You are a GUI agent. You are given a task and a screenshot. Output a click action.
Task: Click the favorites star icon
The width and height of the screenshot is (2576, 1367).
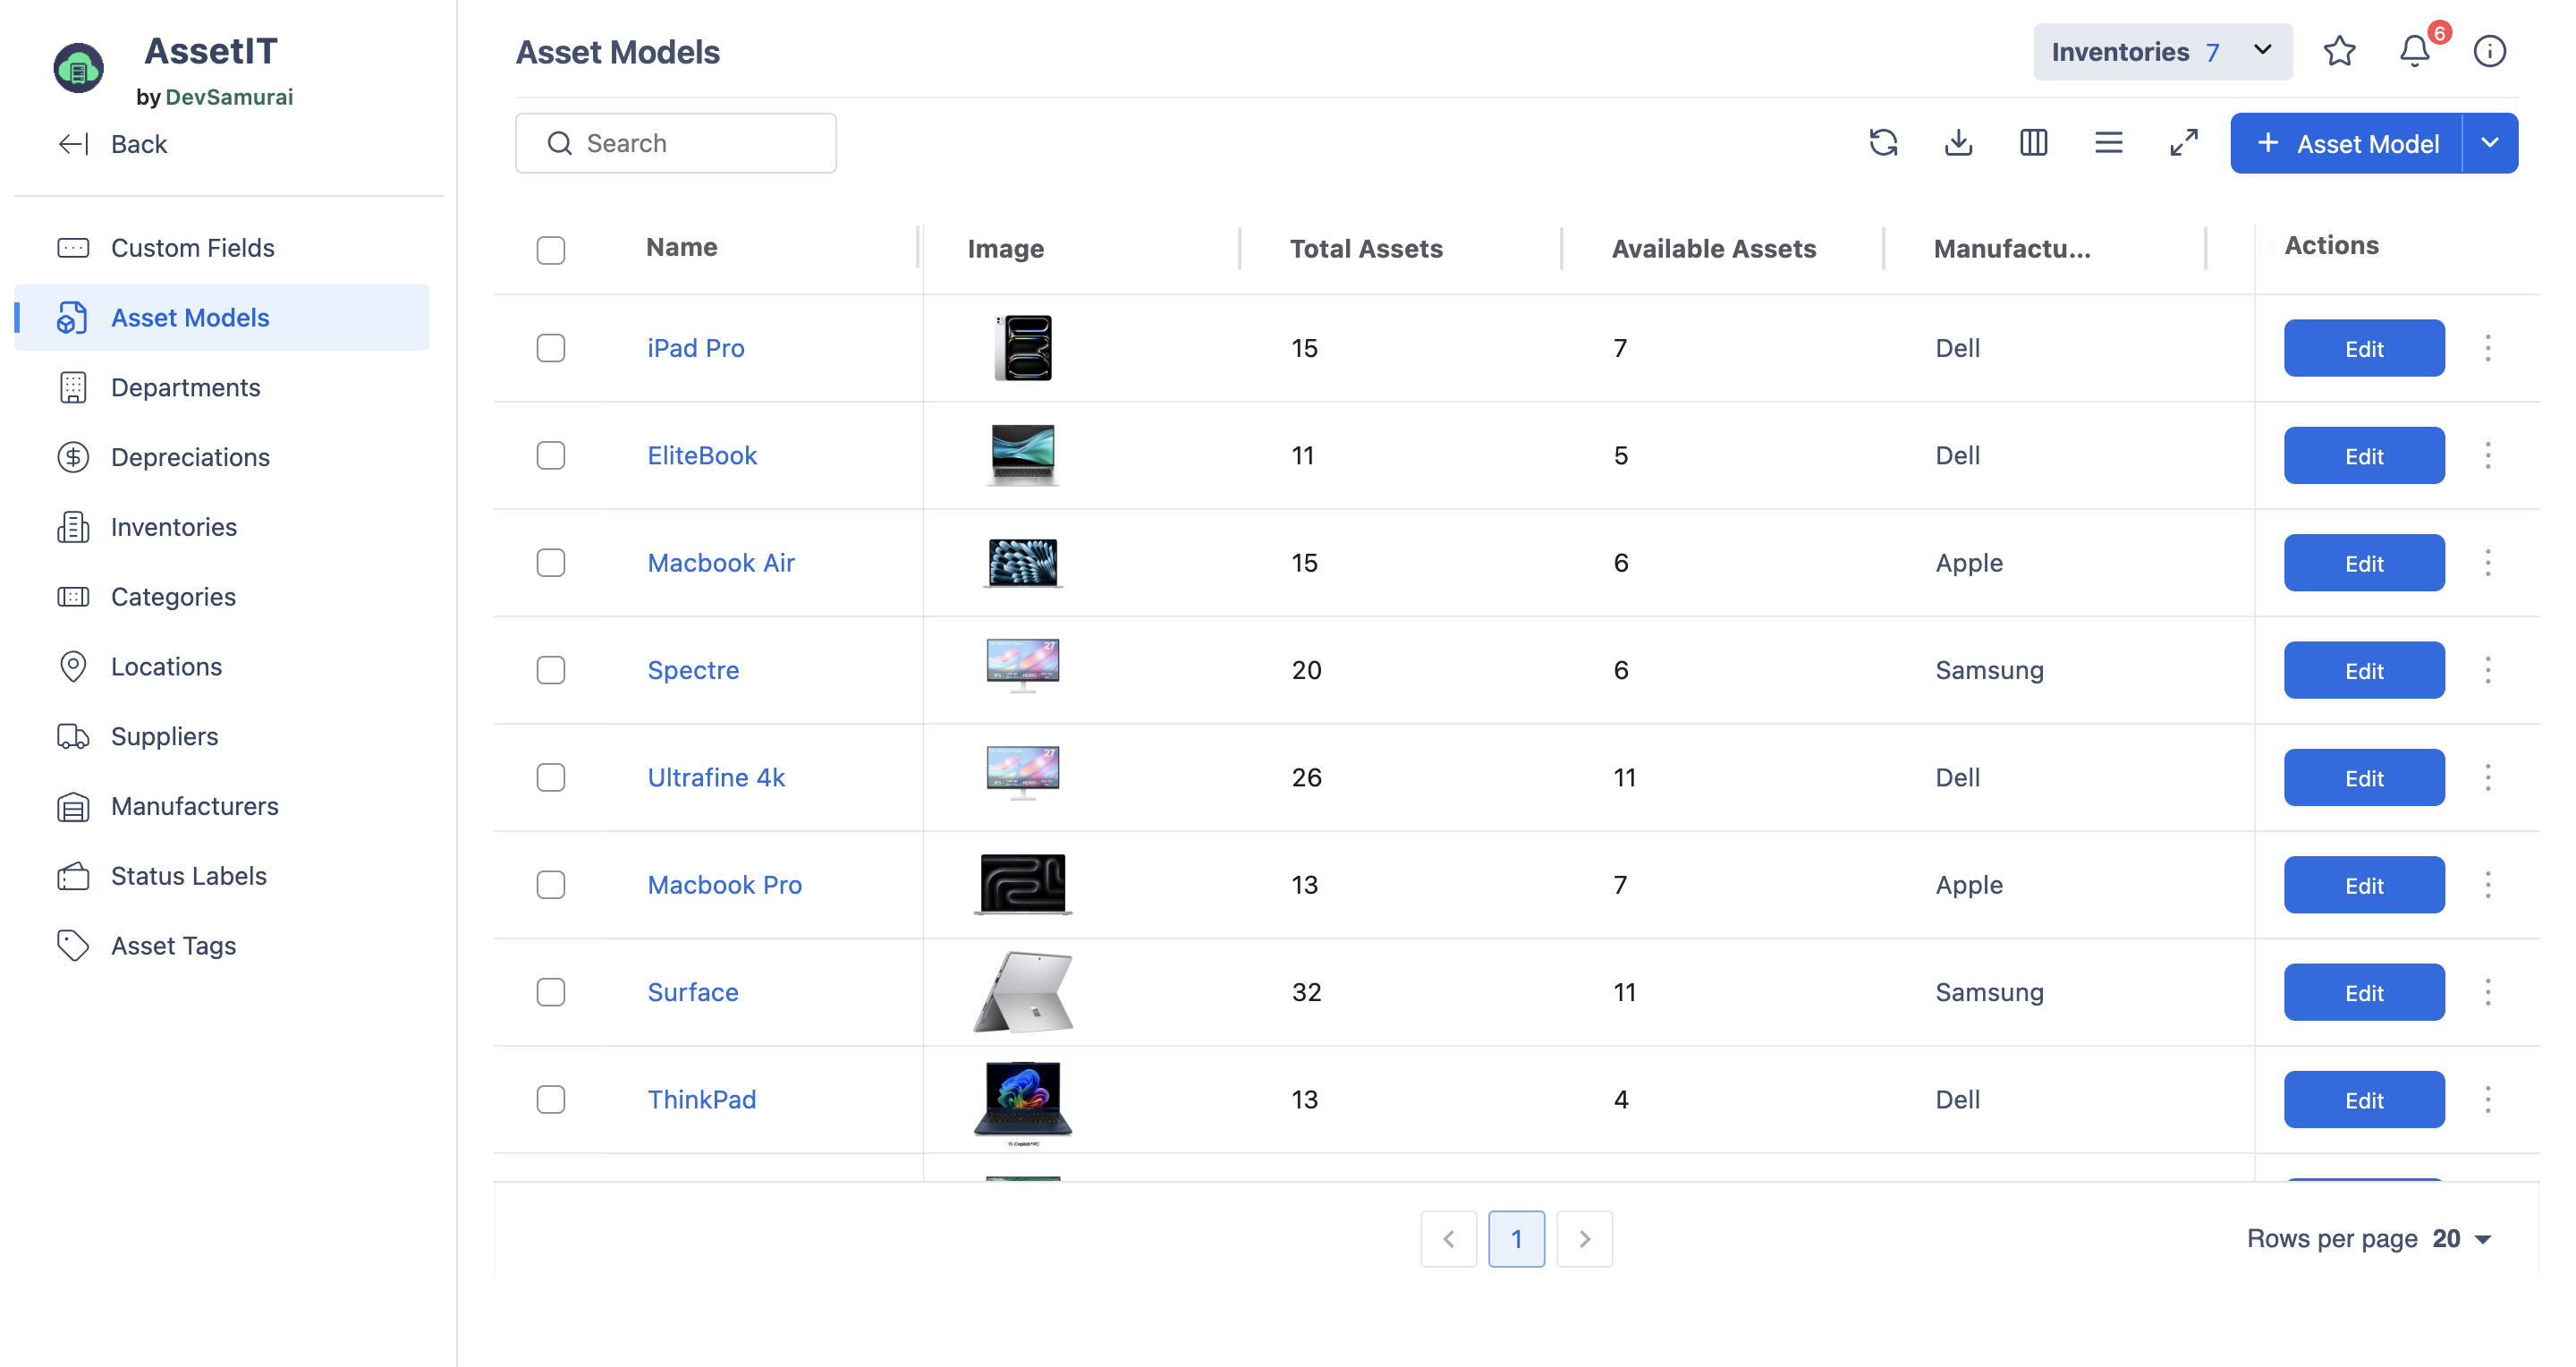[2339, 51]
